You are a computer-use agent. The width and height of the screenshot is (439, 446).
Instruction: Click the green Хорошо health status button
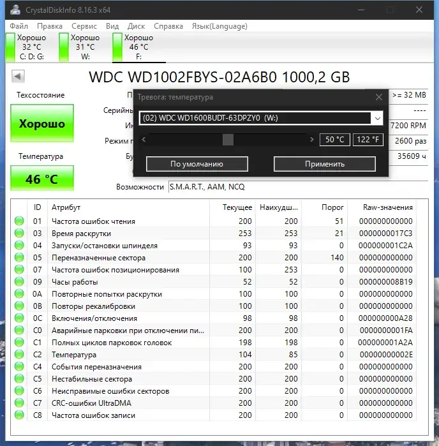pos(42,123)
